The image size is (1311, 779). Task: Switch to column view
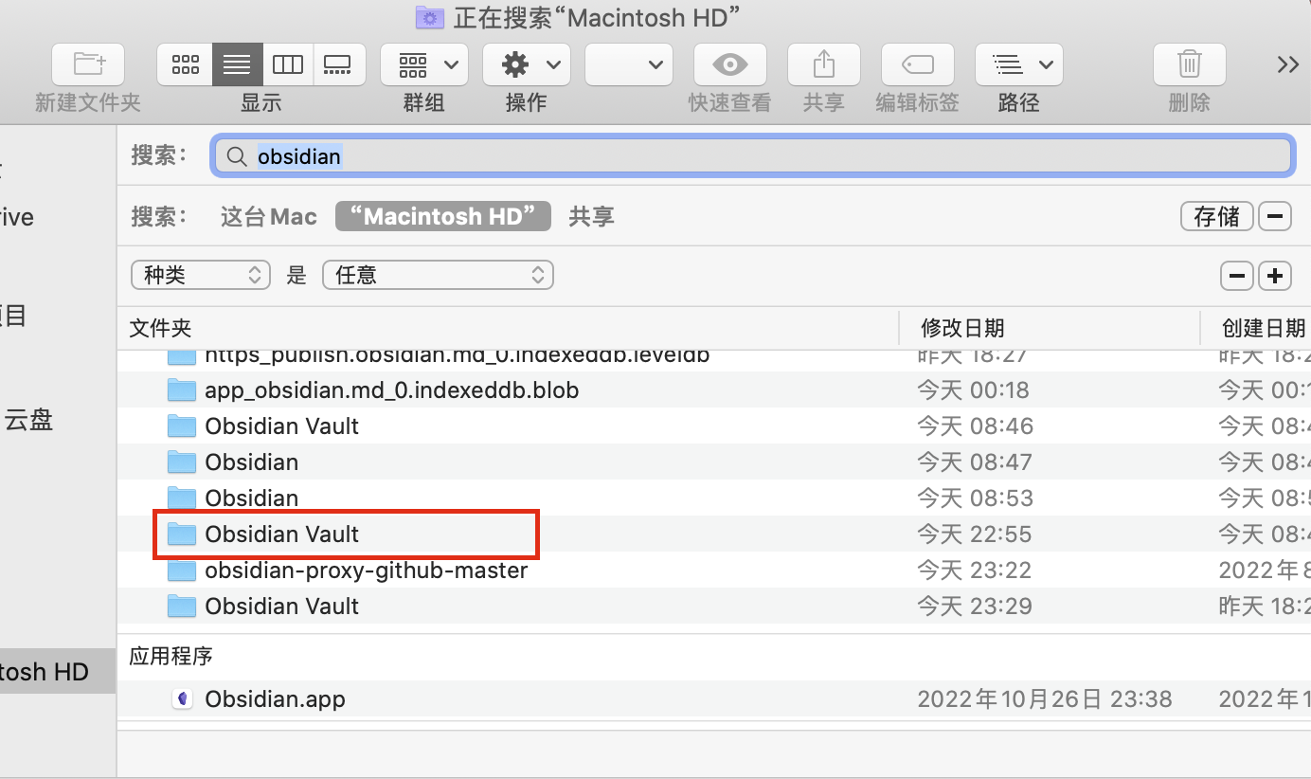288,64
